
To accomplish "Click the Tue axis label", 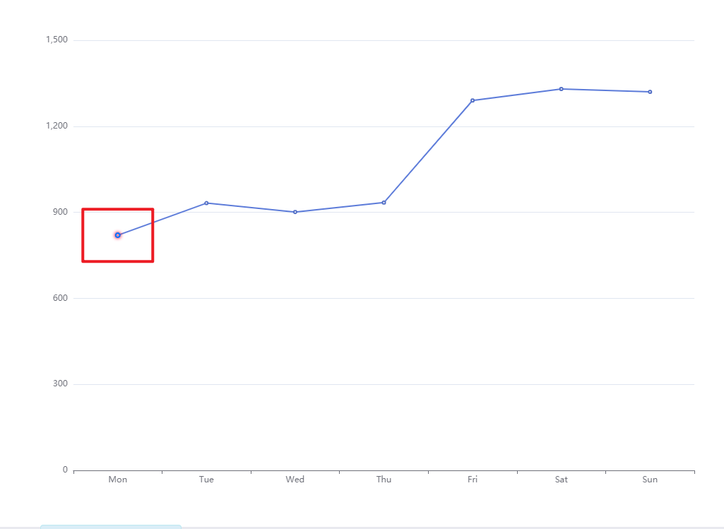I will click(206, 479).
